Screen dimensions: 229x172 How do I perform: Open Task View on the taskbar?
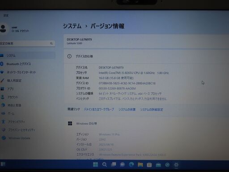[x=114, y=164]
